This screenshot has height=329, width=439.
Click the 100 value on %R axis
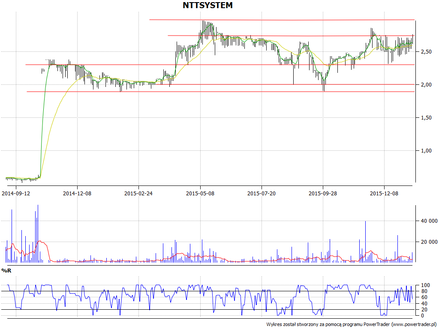point(425,285)
